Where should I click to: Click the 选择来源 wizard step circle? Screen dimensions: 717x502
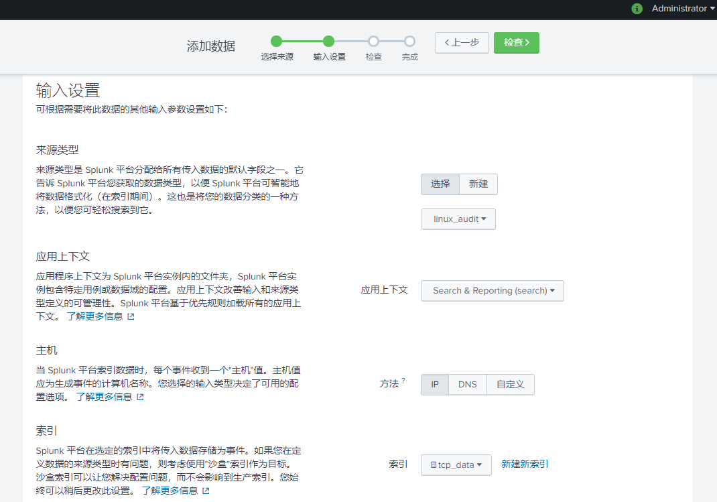[277, 42]
